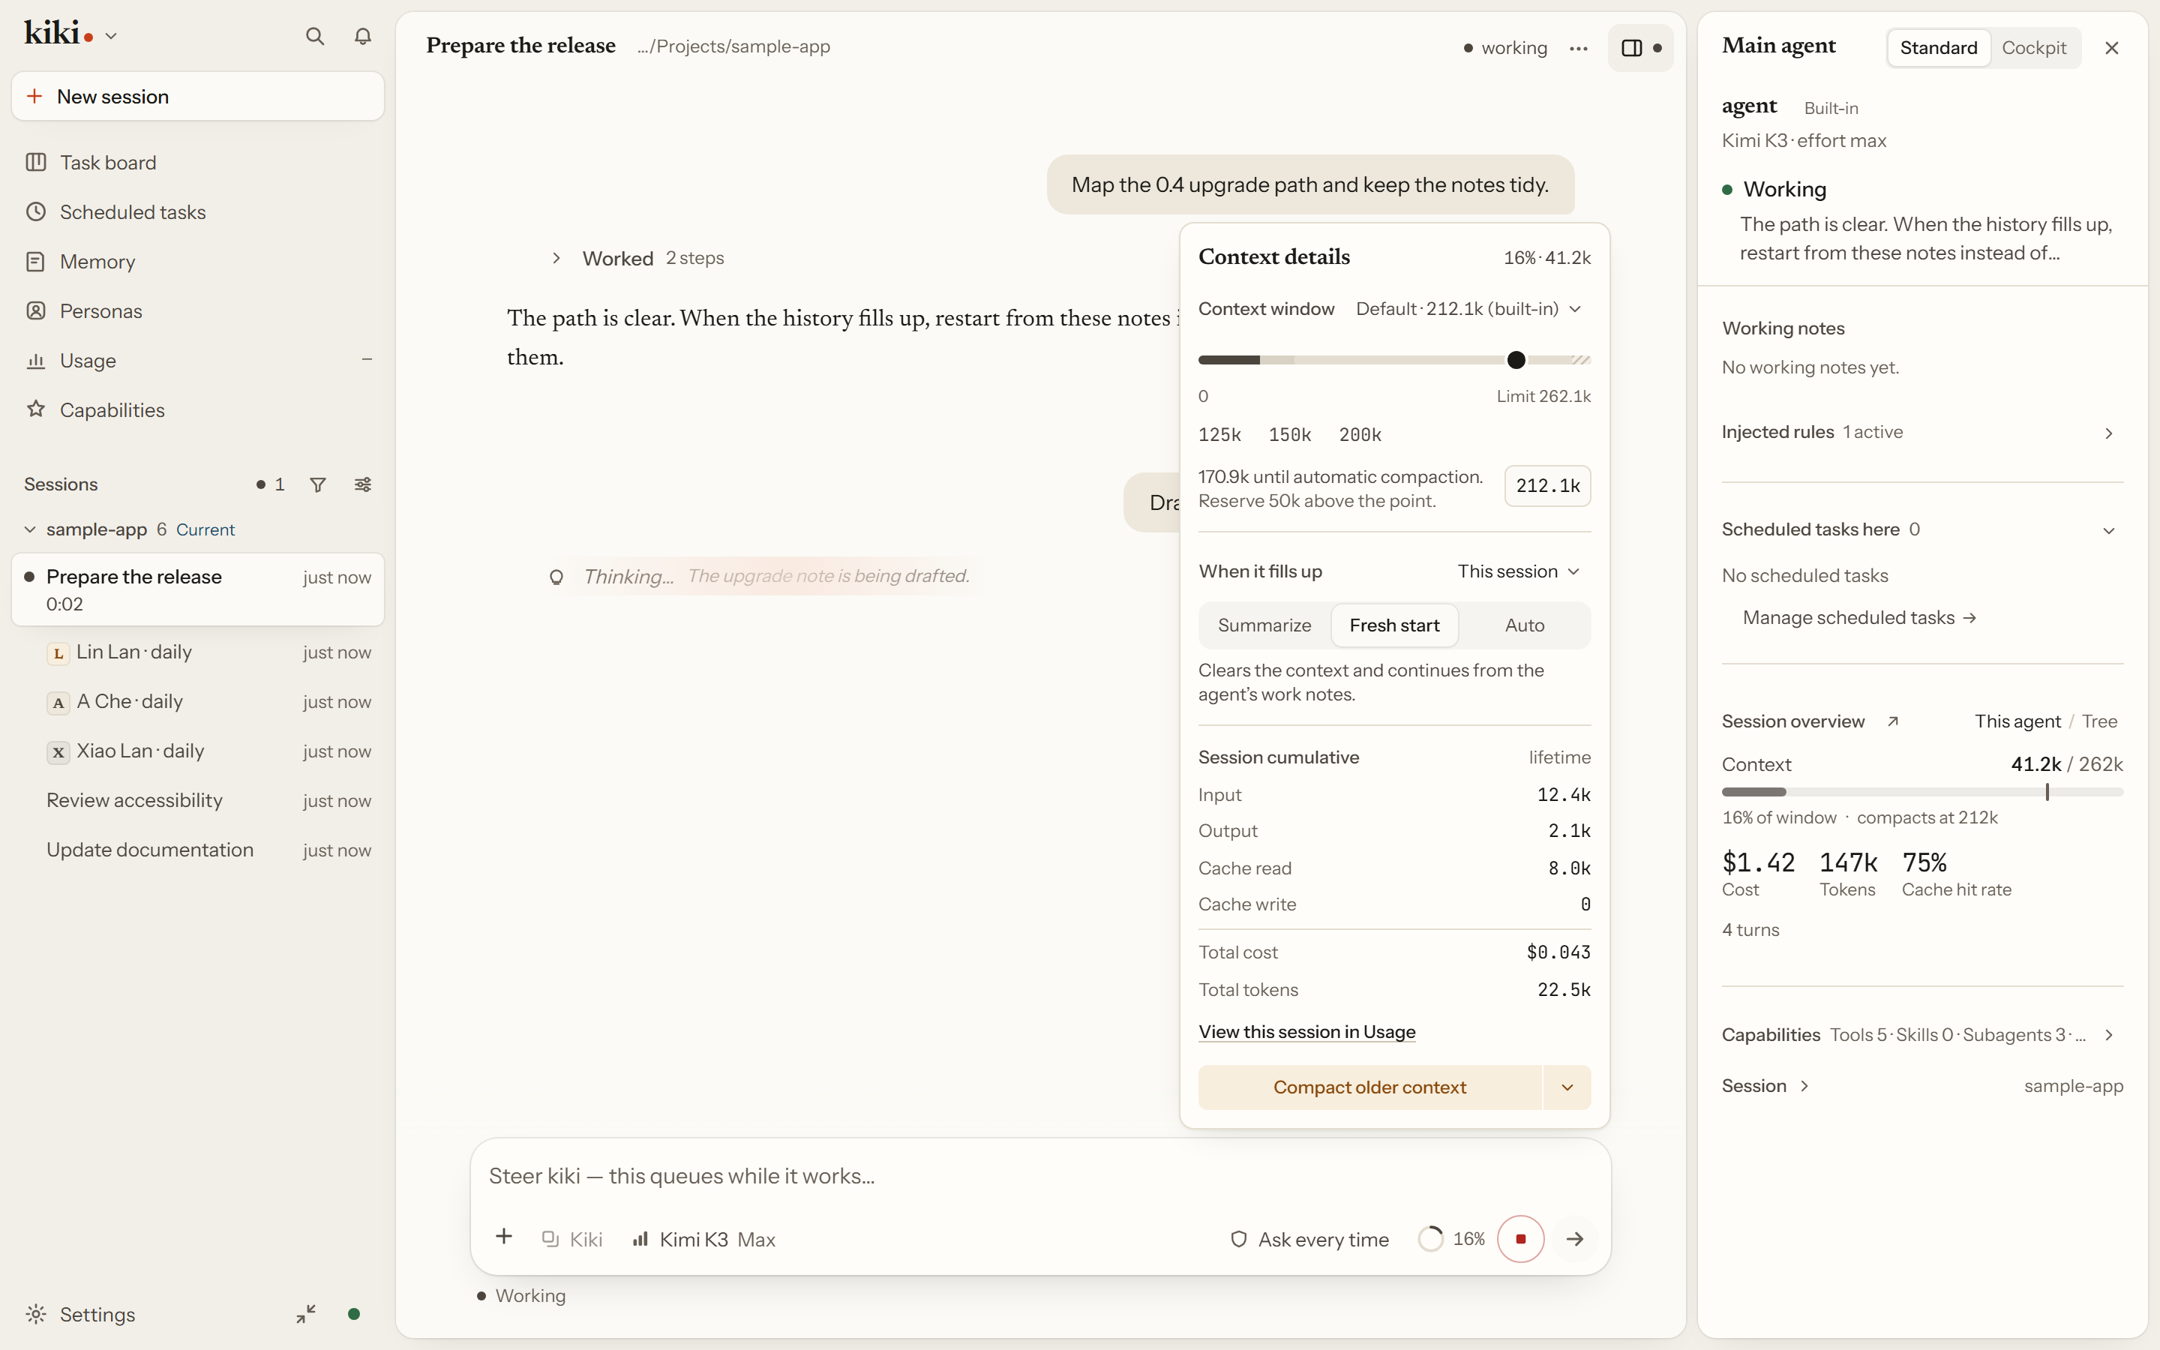
Task: Open Compact older context options arrow
Action: click(x=1567, y=1087)
